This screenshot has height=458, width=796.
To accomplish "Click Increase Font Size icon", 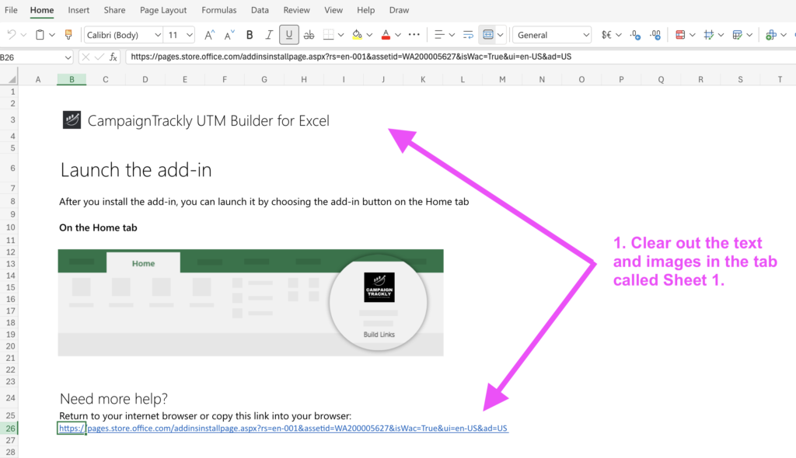I will coord(209,35).
